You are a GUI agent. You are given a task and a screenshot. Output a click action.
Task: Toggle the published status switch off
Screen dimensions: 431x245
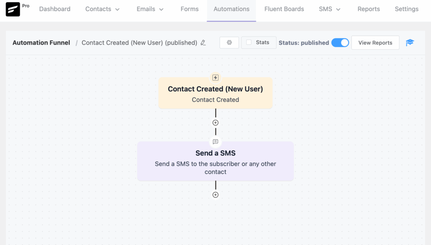[x=340, y=43]
